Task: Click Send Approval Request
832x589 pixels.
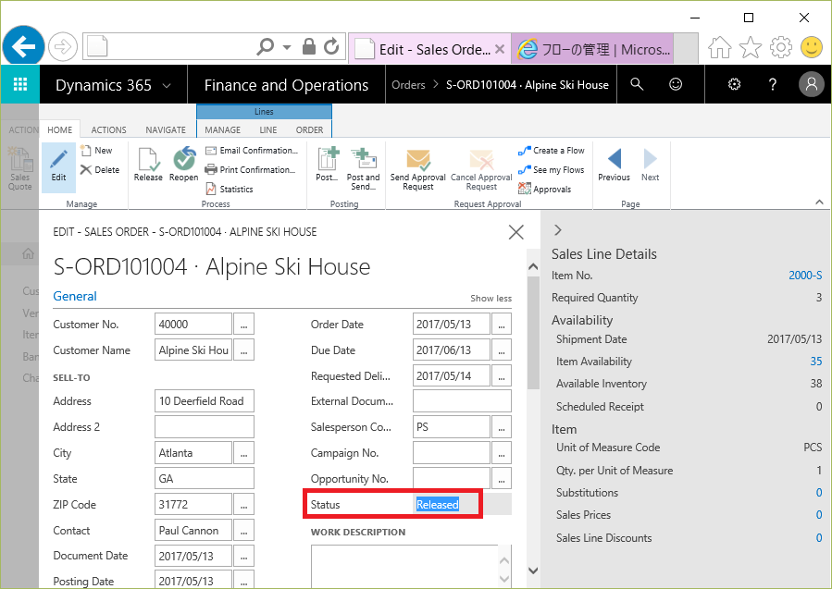Action: [417, 169]
